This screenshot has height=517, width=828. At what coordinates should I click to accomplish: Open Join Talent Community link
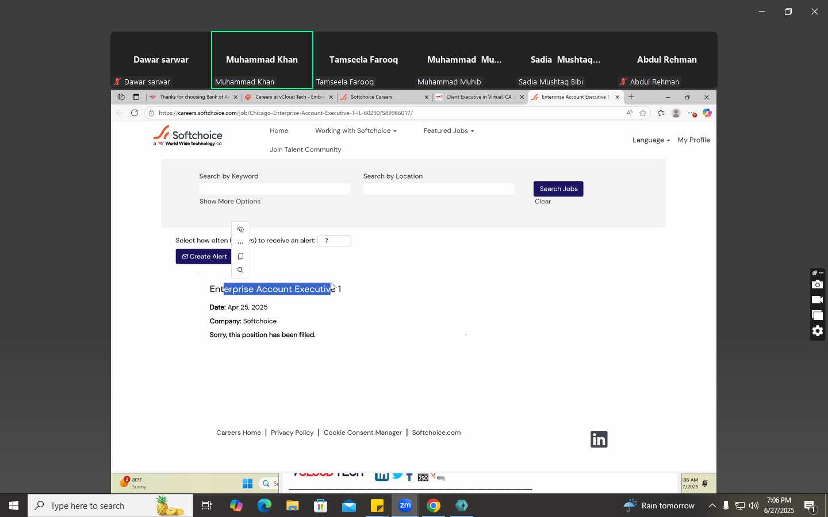pos(306,150)
